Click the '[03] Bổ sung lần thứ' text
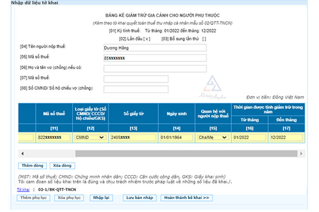The width and height of the screenshot is (319, 212). coord(180,39)
